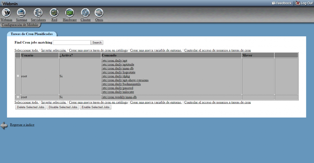Viewport: 314px width, 163px height.
Task: Open the Red network icon
Action: tap(54, 13)
